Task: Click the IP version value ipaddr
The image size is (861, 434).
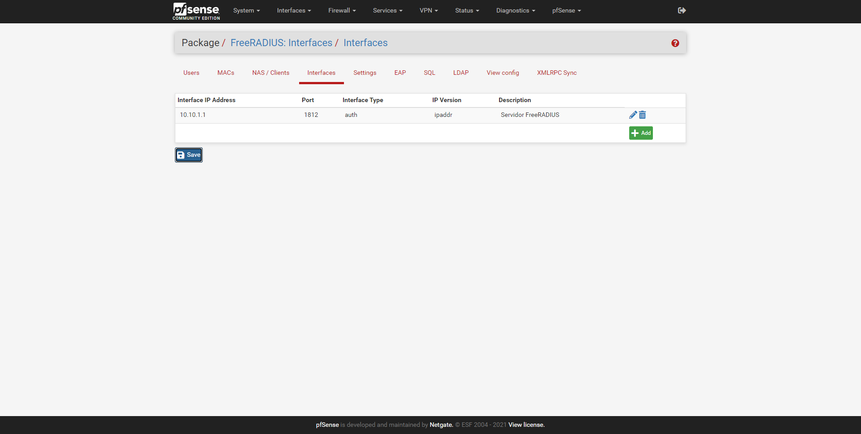Action: tap(444, 115)
